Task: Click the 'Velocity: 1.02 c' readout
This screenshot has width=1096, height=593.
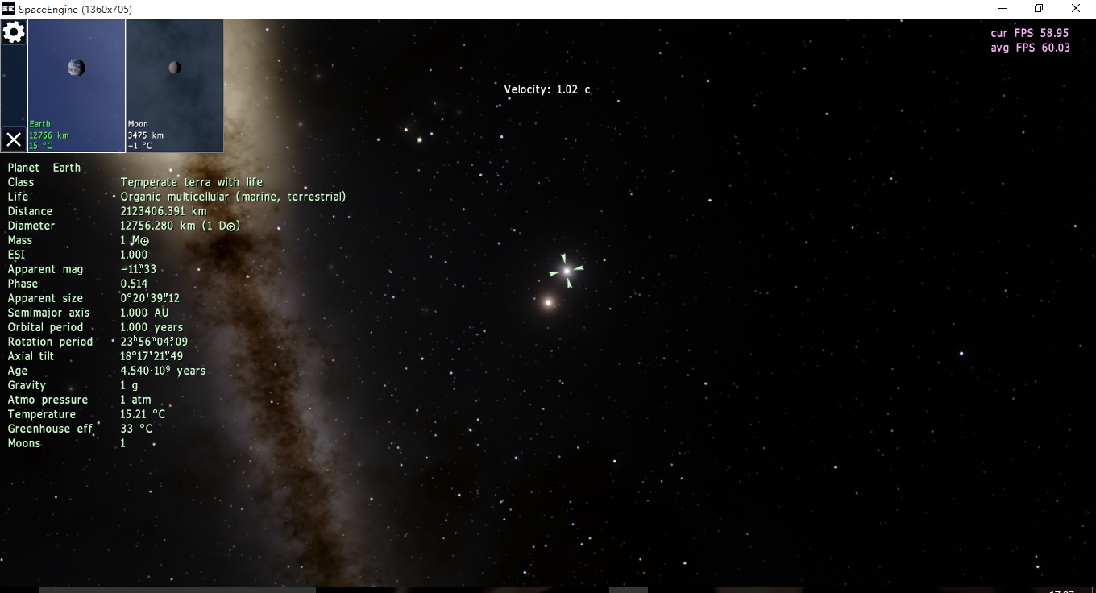Action: pos(547,89)
